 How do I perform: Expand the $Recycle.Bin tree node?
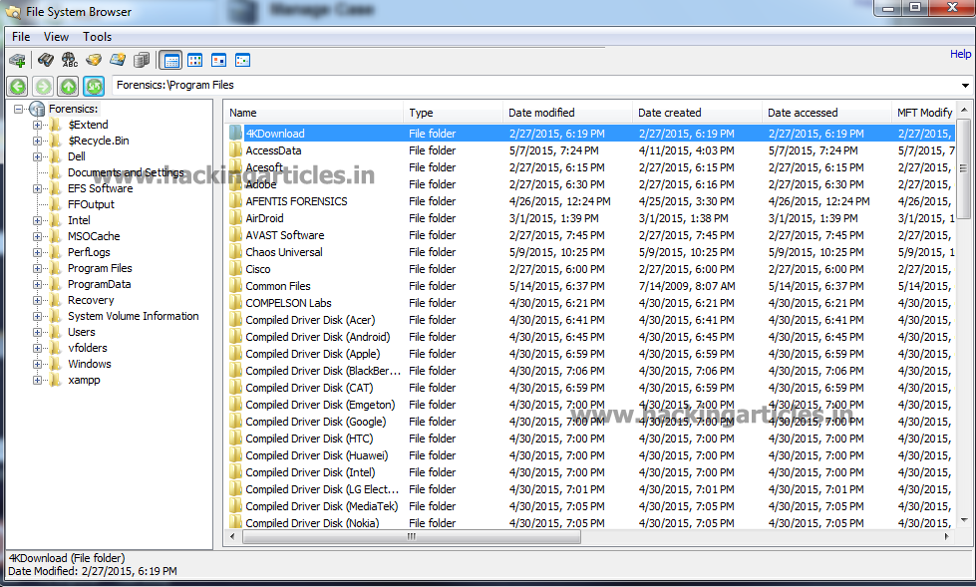(x=37, y=141)
